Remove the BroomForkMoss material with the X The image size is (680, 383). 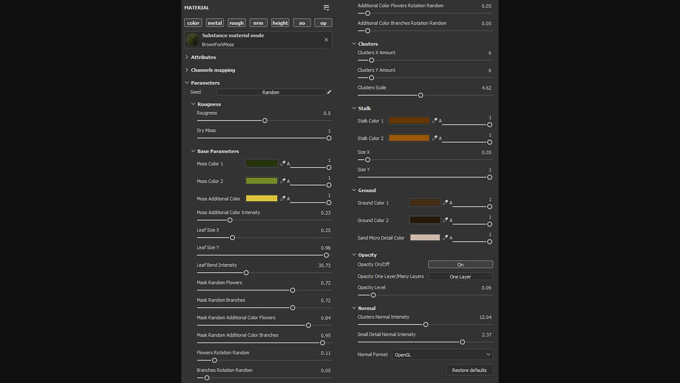(326, 40)
